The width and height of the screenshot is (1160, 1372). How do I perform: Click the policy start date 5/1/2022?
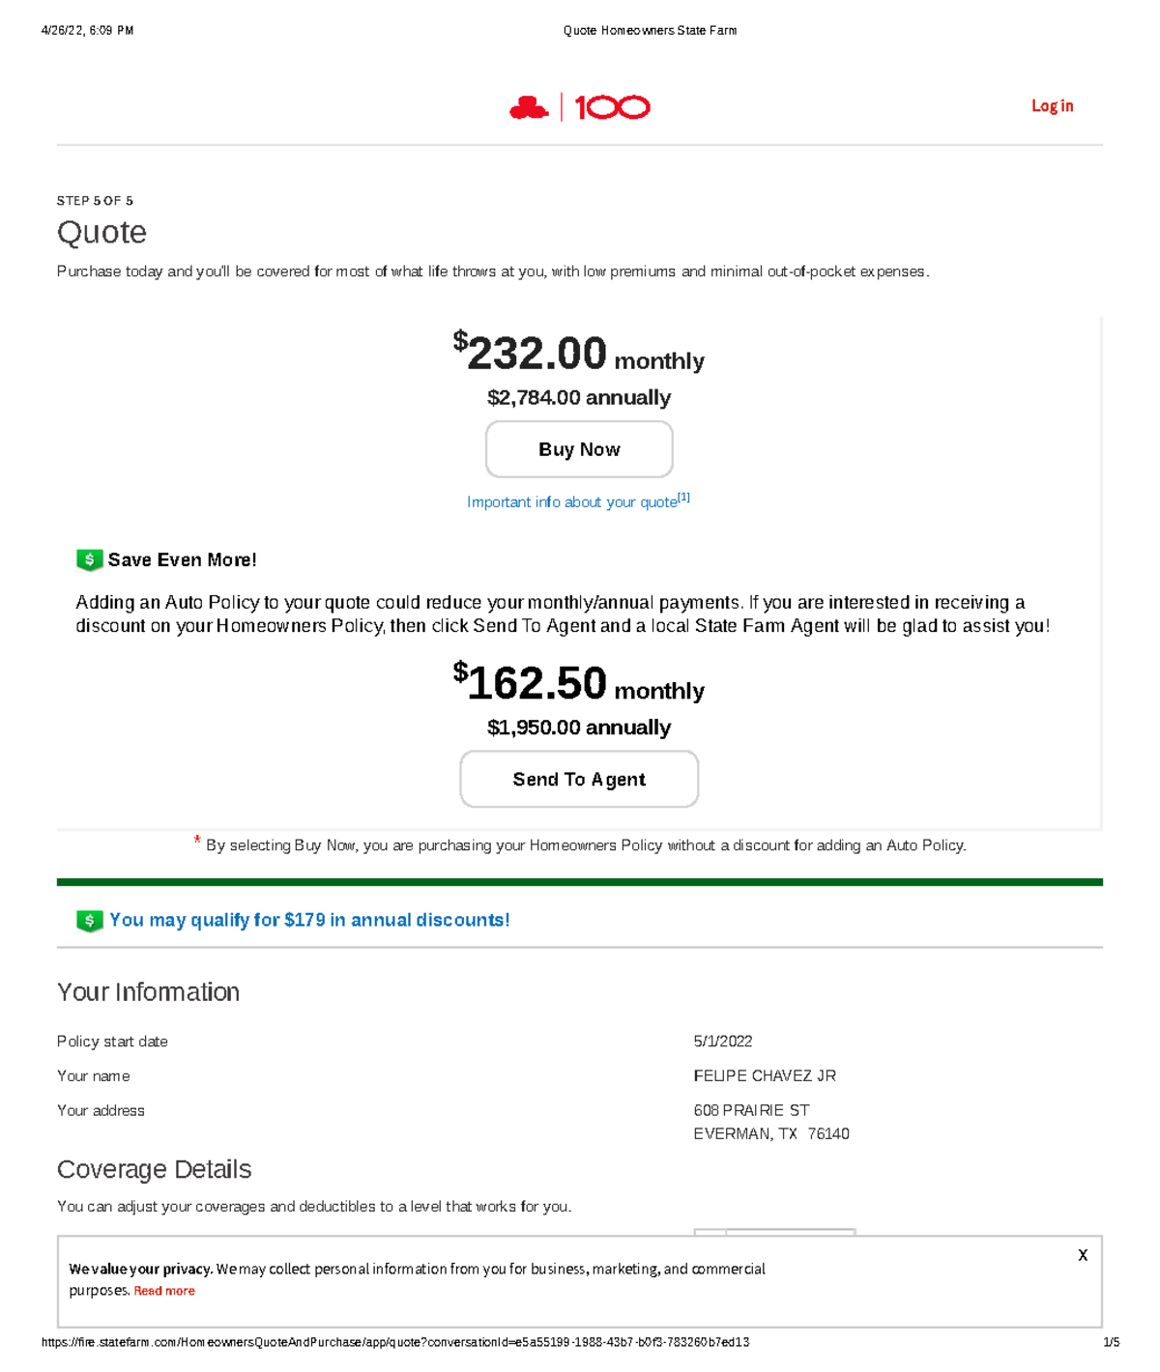click(722, 1042)
